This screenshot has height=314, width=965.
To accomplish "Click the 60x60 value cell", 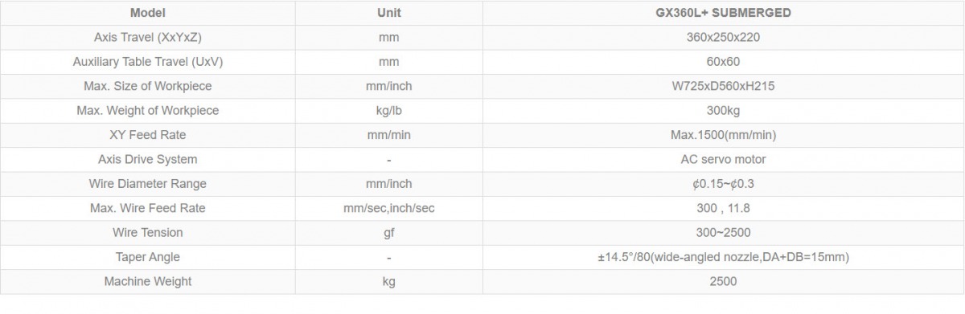I will pos(723,62).
